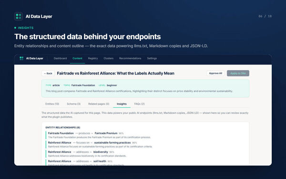The image size is (286, 179).
Task: Open the Dashboard nav item
Action: tap(60, 58)
